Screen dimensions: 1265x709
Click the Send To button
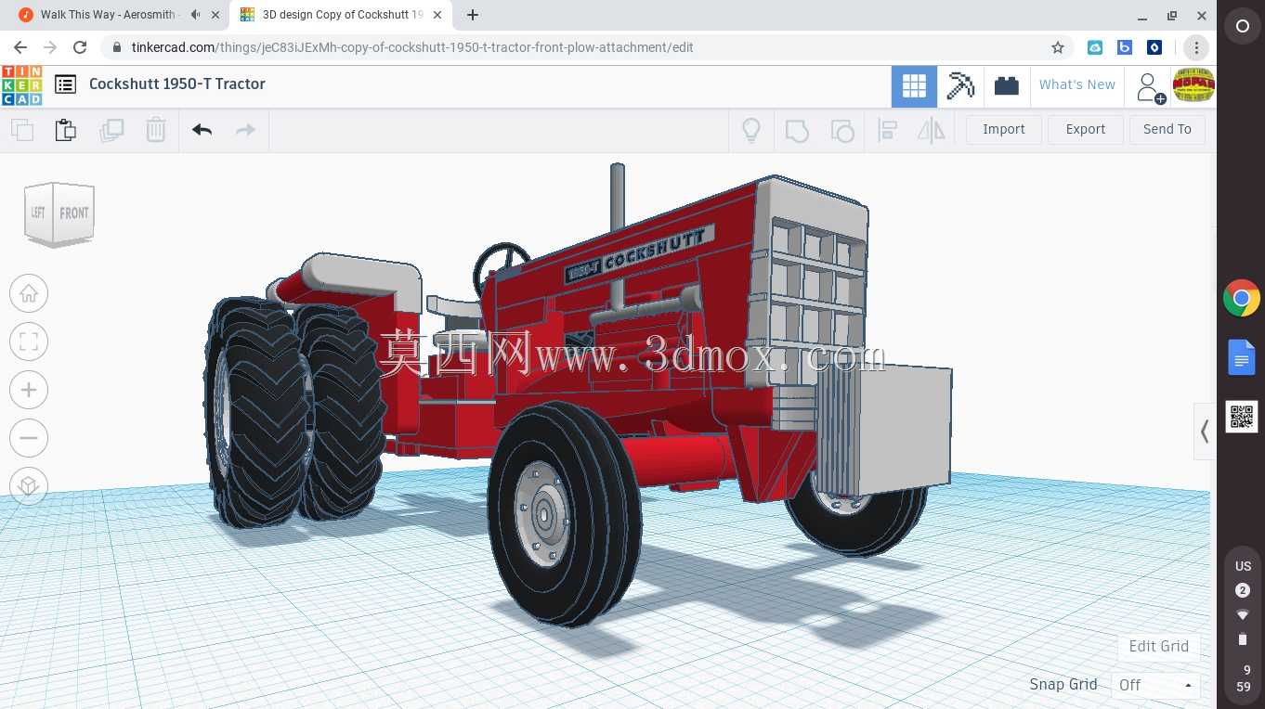coord(1167,130)
